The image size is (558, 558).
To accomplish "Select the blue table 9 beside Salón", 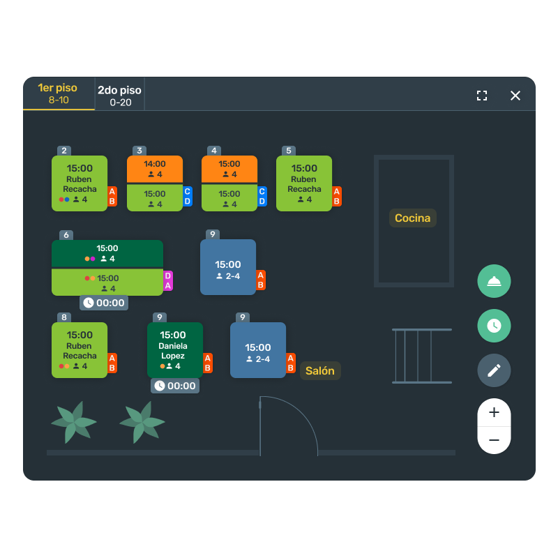I will [258, 350].
